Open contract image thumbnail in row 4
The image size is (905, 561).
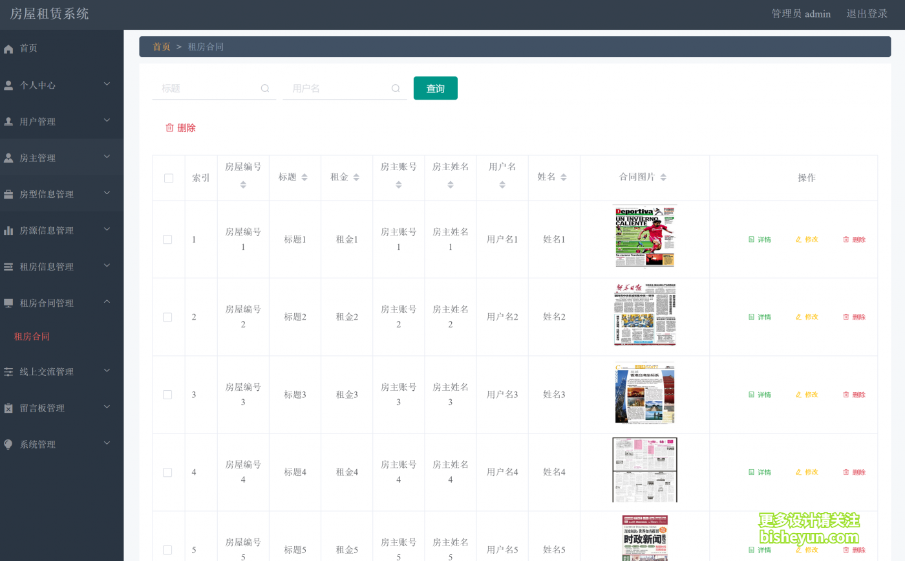[644, 470]
